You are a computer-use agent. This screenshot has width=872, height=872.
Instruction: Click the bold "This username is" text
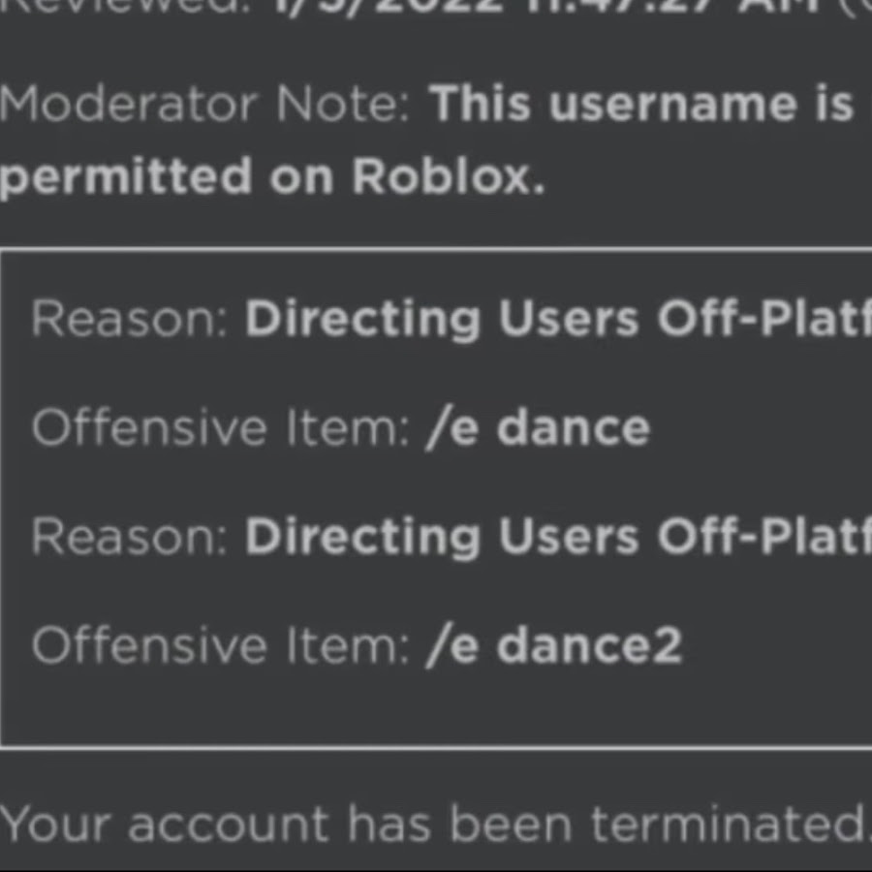tap(641, 104)
